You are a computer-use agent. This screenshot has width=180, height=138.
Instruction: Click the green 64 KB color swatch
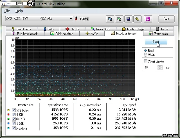point(8,119)
